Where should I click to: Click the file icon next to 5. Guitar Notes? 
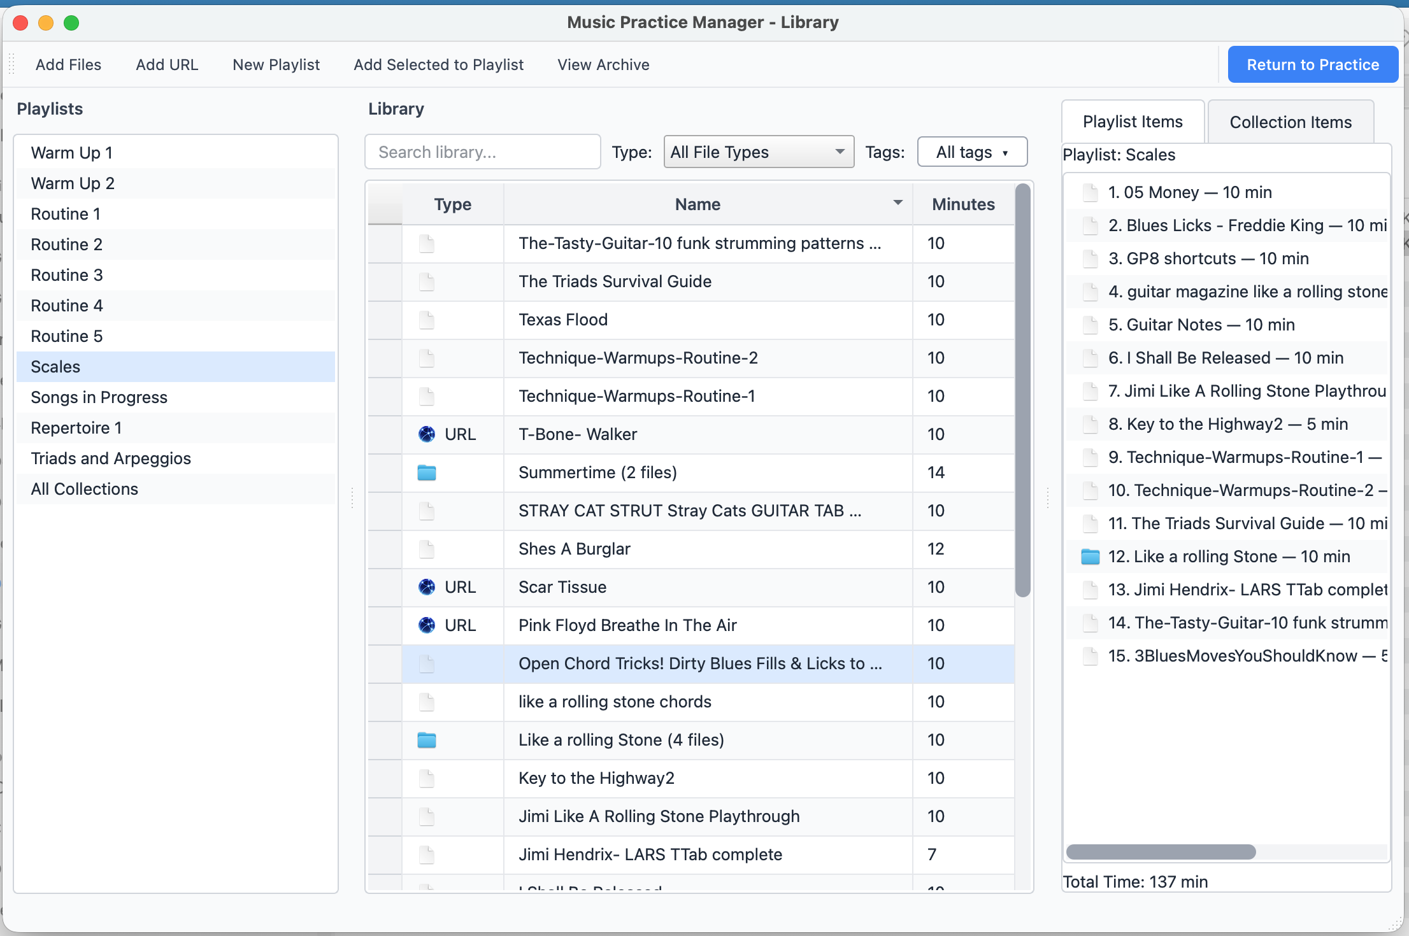pos(1091,325)
